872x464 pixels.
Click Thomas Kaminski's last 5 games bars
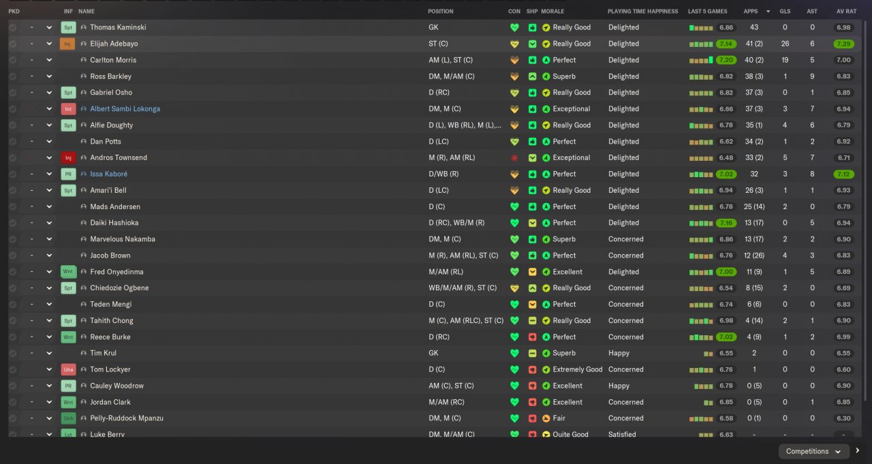coord(701,27)
